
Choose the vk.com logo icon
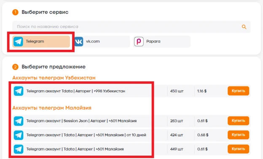point(78,41)
